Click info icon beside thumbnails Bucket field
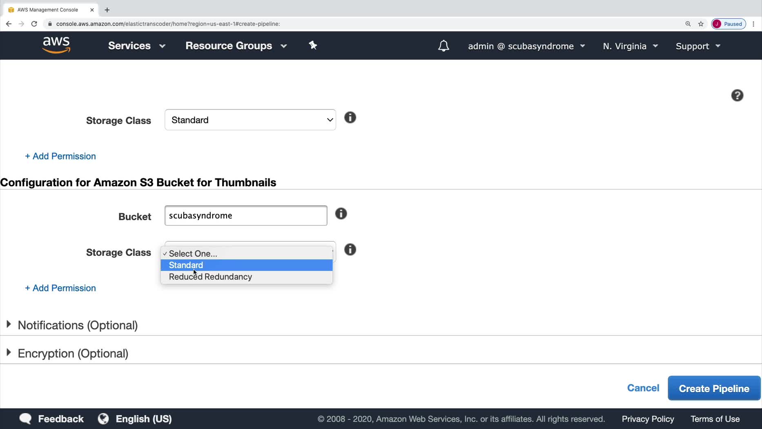The image size is (762, 429). pyautogui.click(x=341, y=214)
